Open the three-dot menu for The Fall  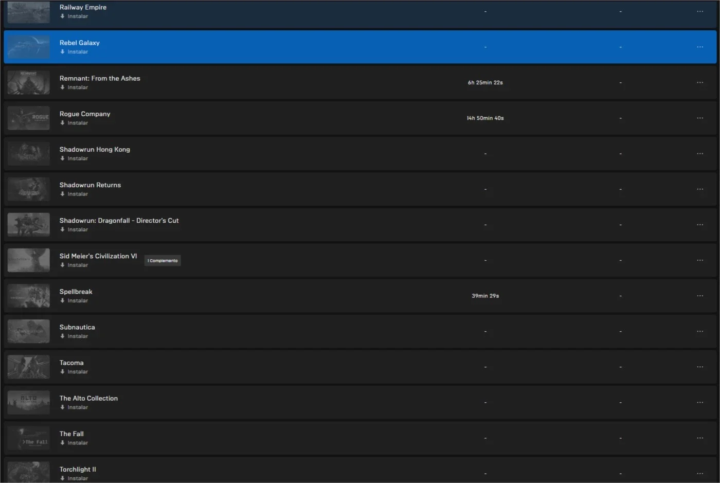click(700, 438)
